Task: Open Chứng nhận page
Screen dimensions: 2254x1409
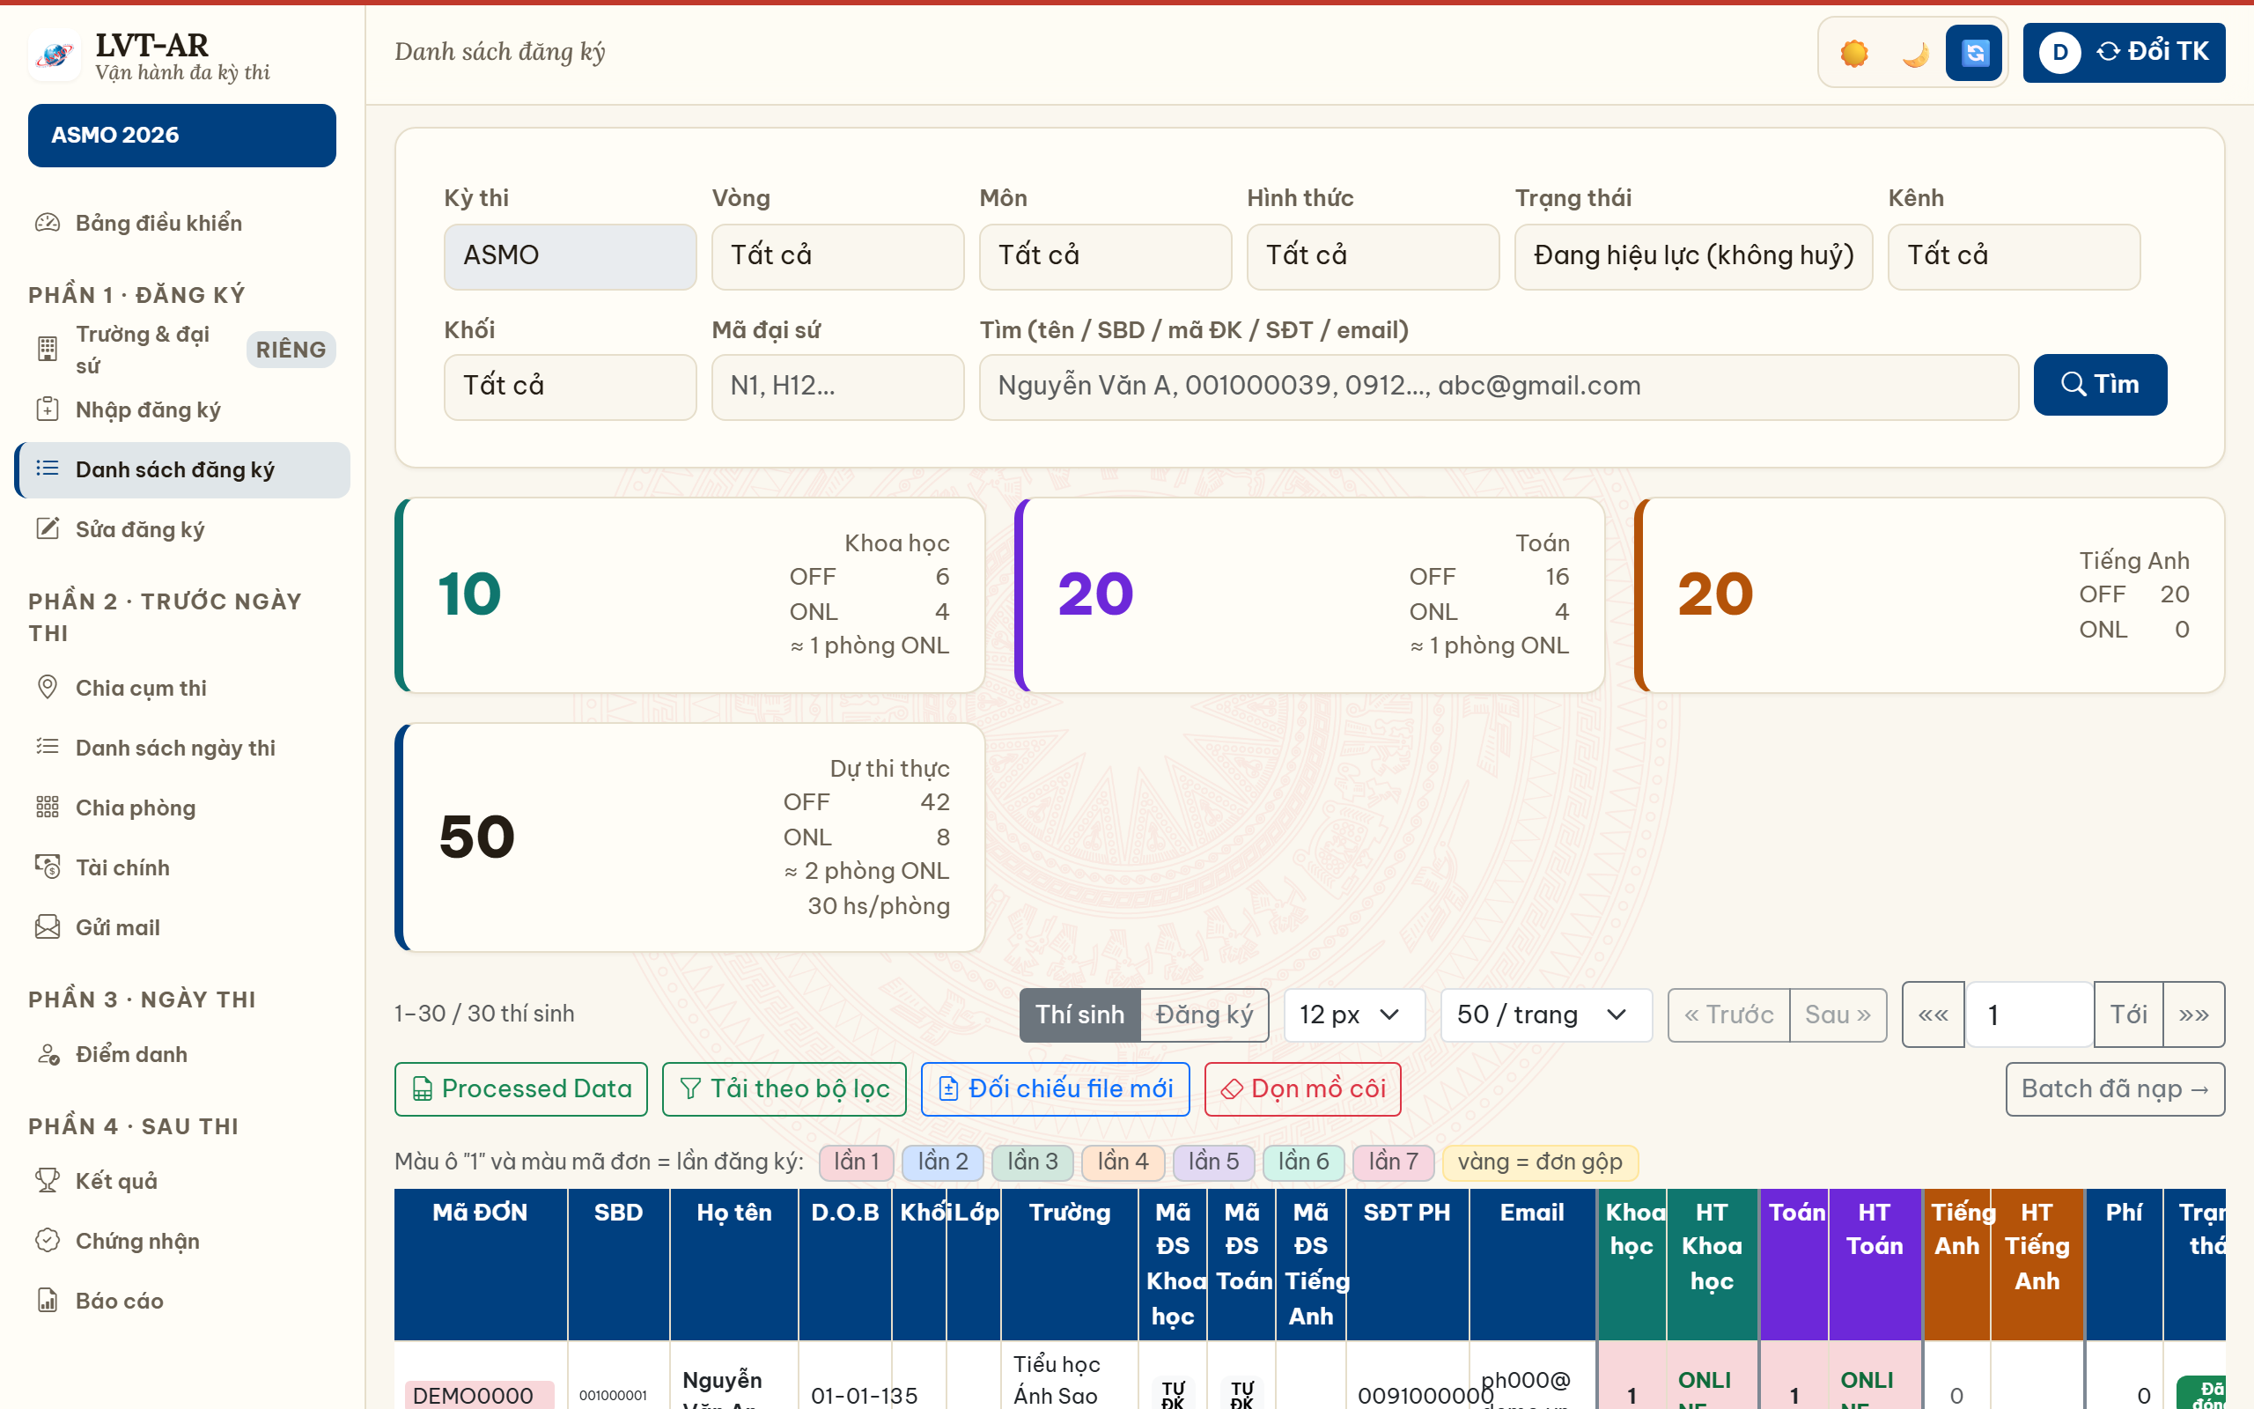Action: point(181,1240)
